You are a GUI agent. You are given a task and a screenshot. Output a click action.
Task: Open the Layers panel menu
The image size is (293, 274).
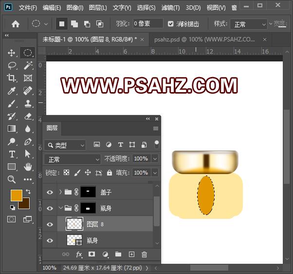pyautogui.click(x=156, y=128)
